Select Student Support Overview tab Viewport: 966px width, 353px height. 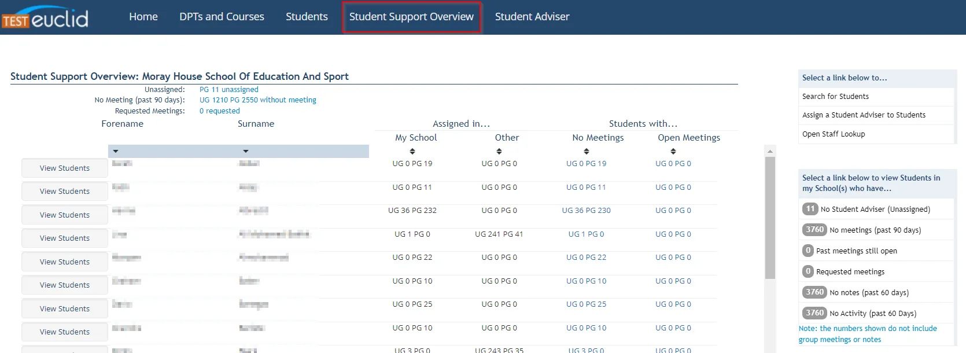pos(411,17)
